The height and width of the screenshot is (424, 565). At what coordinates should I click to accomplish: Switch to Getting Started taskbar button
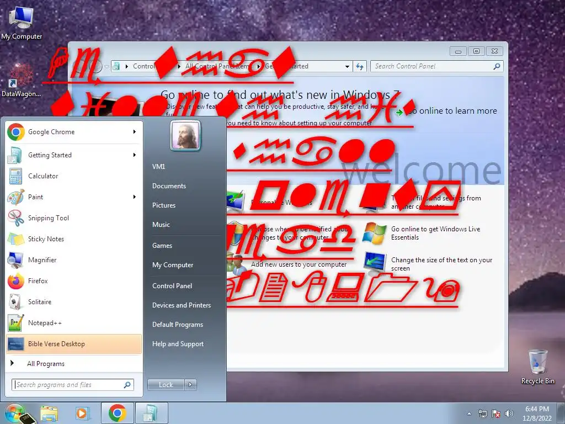[x=151, y=413]
